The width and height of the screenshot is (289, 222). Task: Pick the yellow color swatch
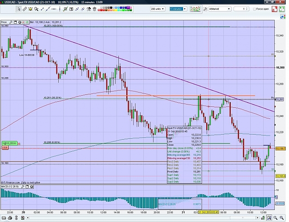tap(116, 10)
